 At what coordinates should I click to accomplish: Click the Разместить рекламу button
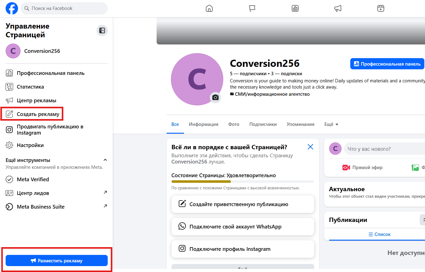[57, 260]
